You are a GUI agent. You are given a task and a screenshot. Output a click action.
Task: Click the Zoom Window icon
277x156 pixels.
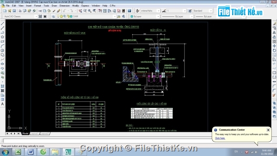point(90,11)
